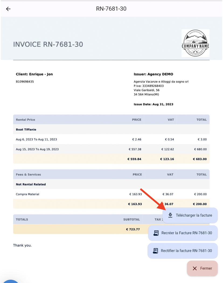This screenshot has height=283, width=223.
Task: Click Issuer: Agency DEMO
Action: [x=153, y=74]
